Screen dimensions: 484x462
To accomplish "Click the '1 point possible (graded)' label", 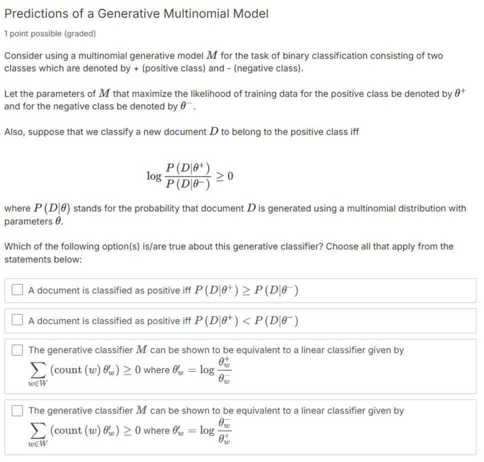I will point(50,34).
